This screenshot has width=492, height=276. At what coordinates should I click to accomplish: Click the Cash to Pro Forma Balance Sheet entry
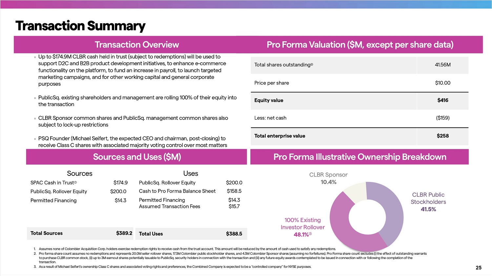pyautogui.click(x=177, y=191)
